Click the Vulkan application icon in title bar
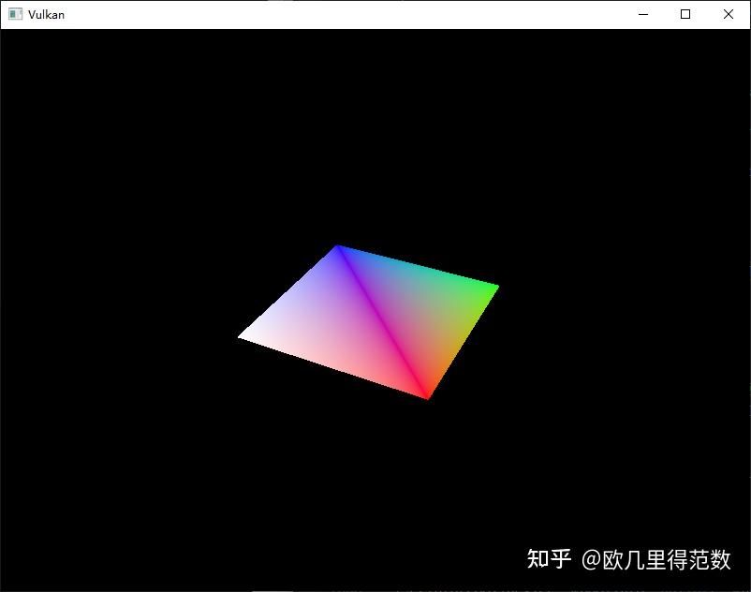Screen dimensions: 751x592 click(x=13, y=14)
